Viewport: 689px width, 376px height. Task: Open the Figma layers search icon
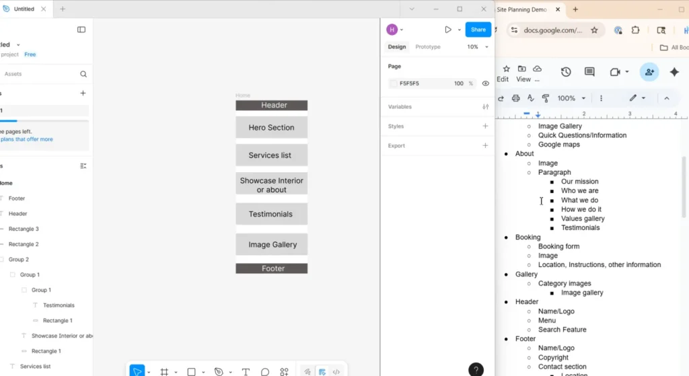[x=83, y=74]
